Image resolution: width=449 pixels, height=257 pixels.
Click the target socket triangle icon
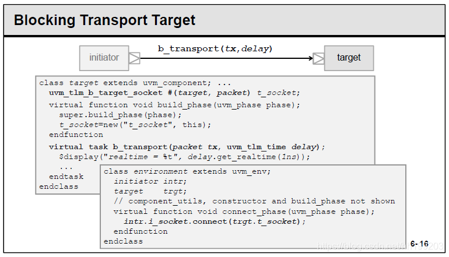[x=318, y=58]
